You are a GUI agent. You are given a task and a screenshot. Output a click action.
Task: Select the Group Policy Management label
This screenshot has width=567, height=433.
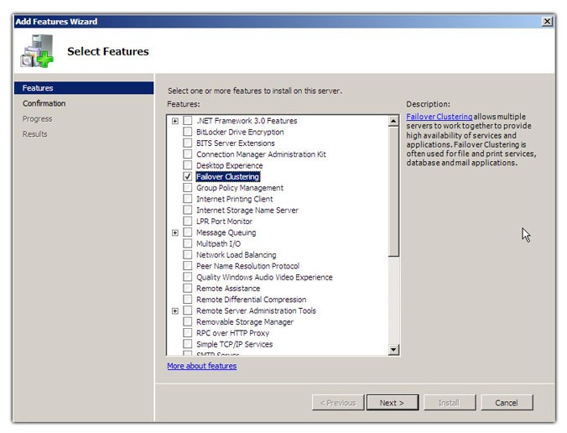(x=240, y=188)
